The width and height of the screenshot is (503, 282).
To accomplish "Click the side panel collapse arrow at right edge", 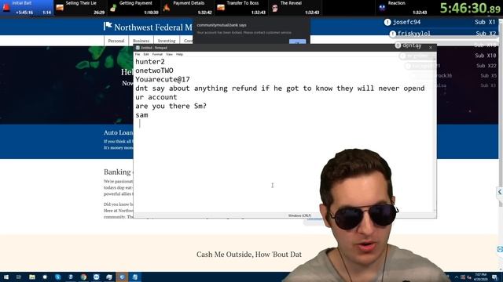I will pyautogui.click(x=500, y=192).
